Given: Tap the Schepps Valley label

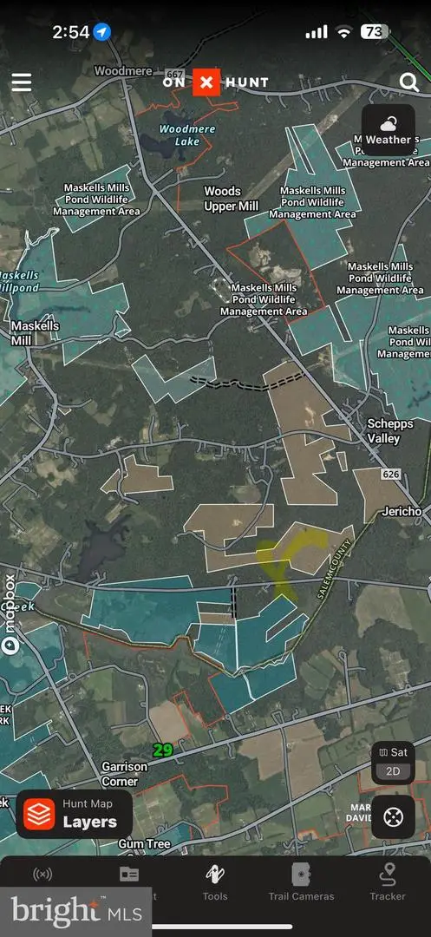Looking at the screenshot, I should (391, 431).
